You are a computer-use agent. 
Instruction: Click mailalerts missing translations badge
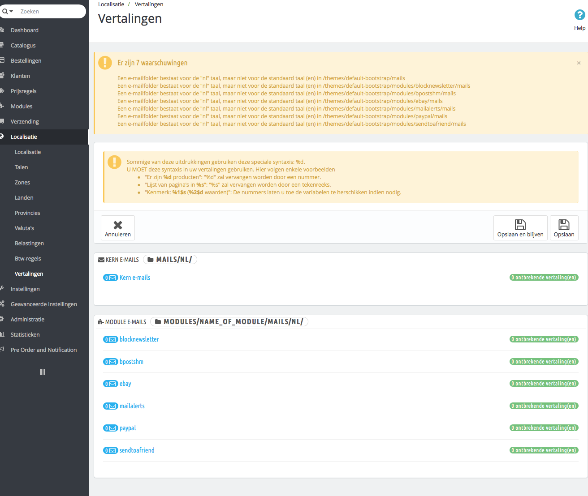pyautogui.click(x=544, y=406)
